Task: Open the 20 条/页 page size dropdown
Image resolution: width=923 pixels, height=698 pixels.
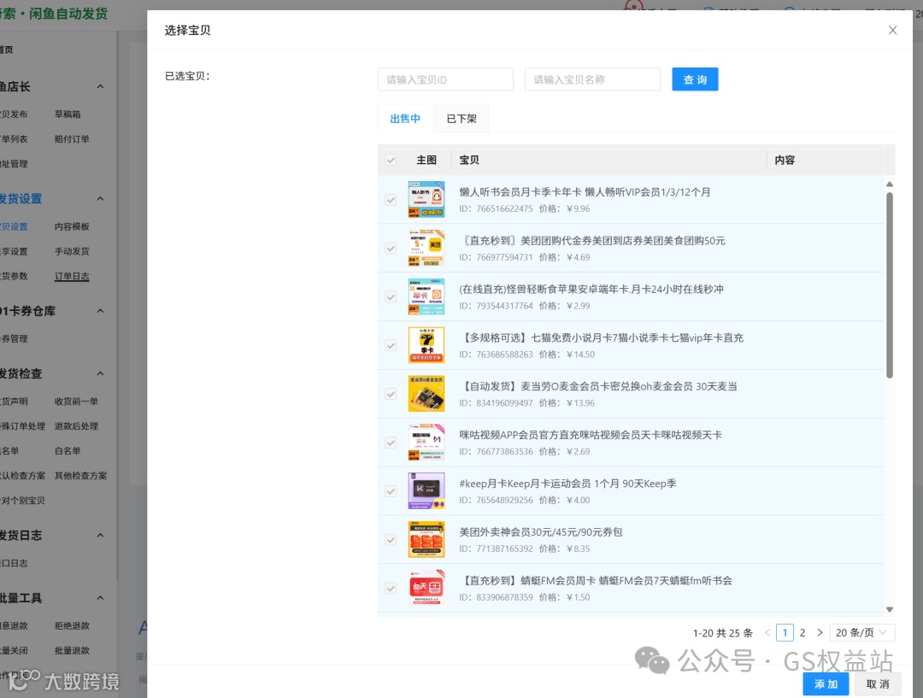Action: click(x=861, y=633)
